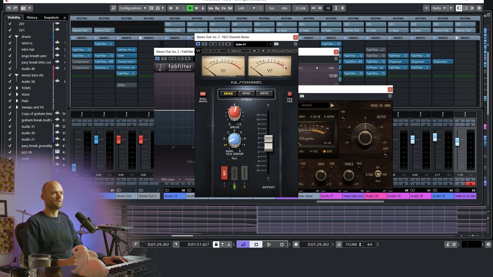Click the A→B copy button

pos(272,51)
